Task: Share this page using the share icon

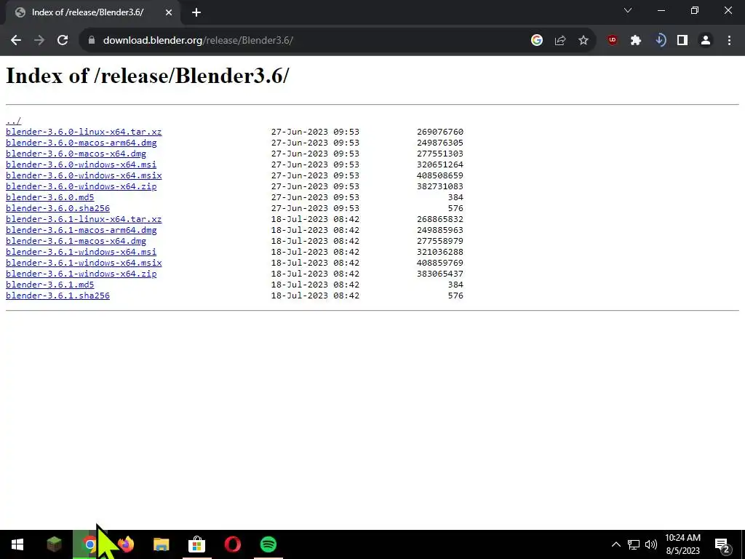Action: (x=560, y=41)
